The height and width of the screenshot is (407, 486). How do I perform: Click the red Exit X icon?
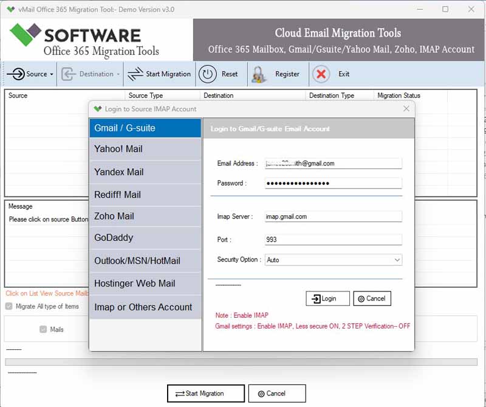pyautogui.click(x=321, y=74)
